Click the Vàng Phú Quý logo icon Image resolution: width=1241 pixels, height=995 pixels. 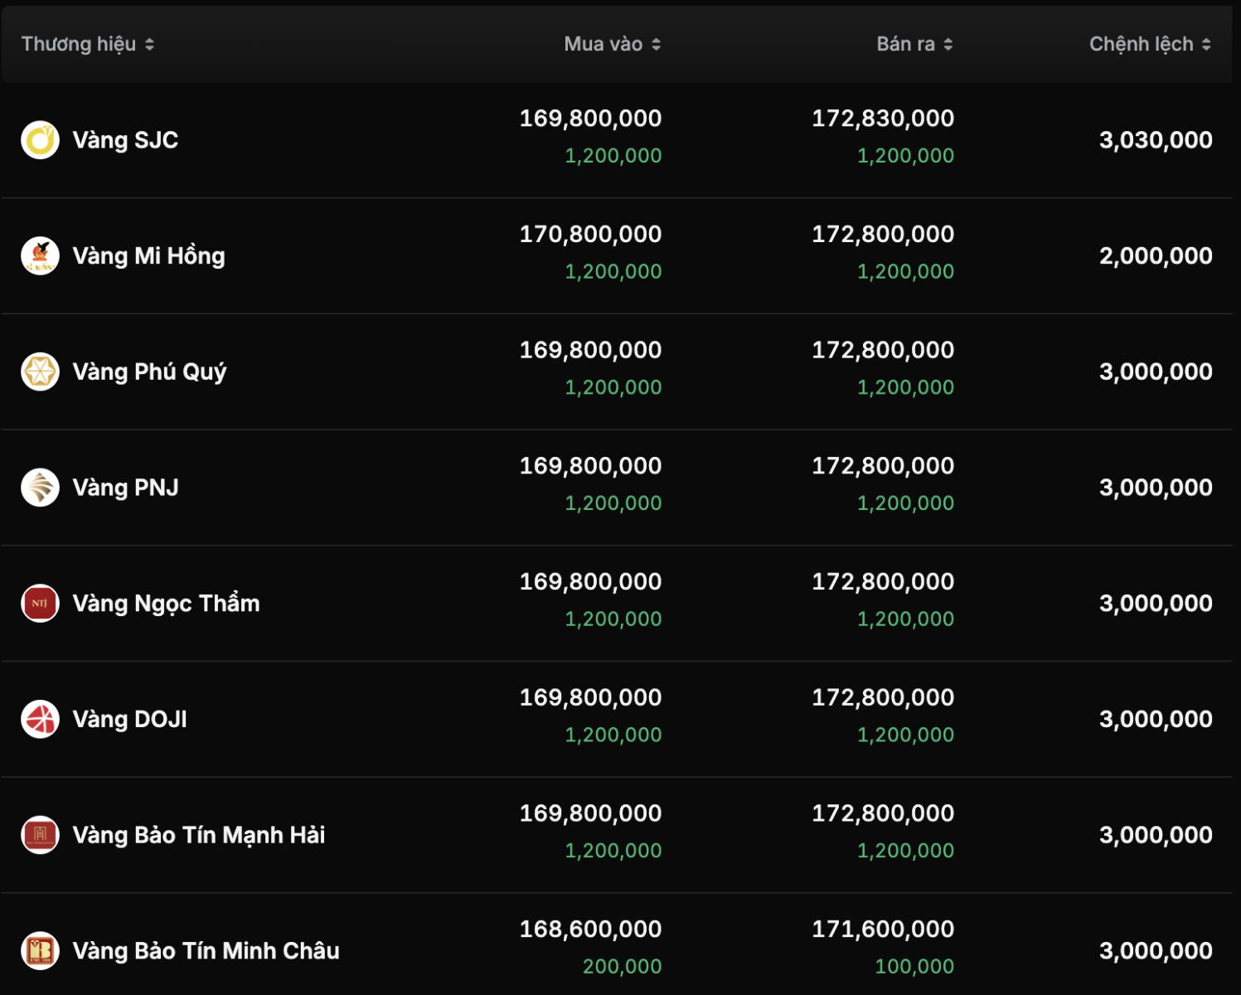click(x=40, y=371)
